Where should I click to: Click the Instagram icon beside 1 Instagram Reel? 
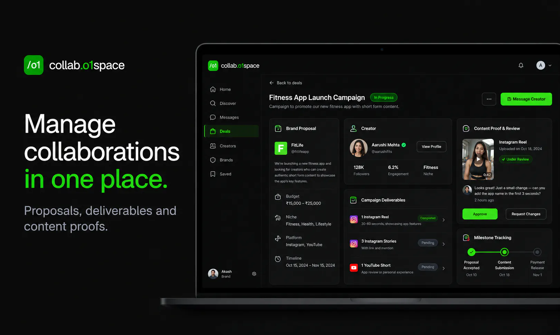pyautogui.click(x=354, y=219)
